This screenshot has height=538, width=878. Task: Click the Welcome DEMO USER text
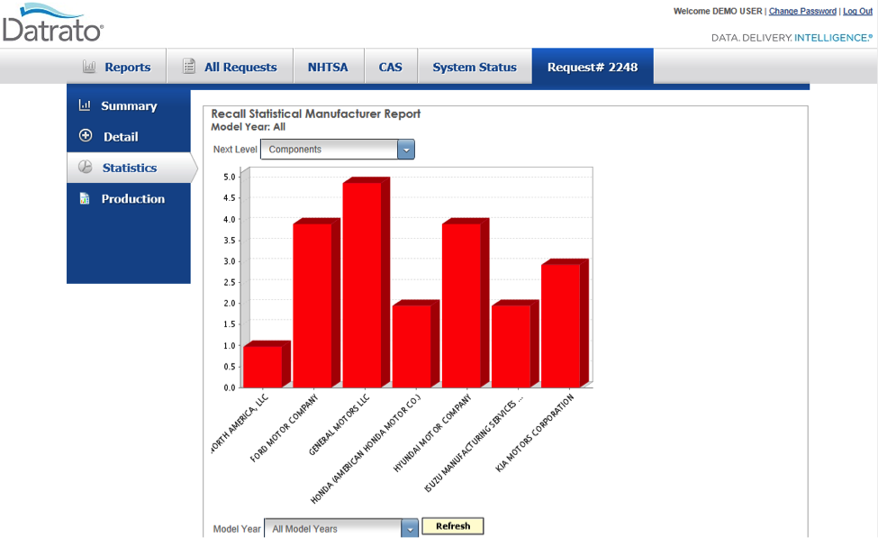718,11
